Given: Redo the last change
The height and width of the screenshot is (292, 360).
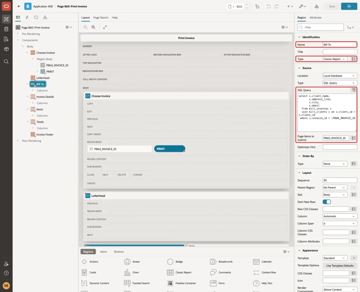Looking at the screenshot, I should [x=276, y=6].
